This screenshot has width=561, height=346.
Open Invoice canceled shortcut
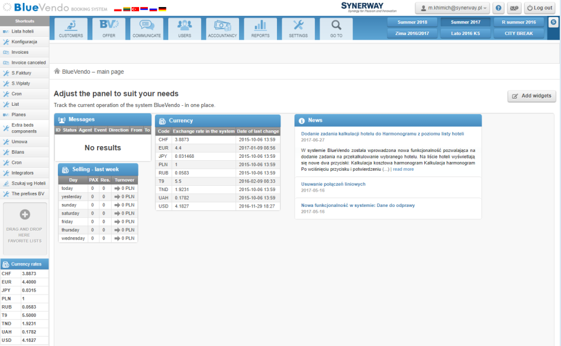tap(25, 63)
